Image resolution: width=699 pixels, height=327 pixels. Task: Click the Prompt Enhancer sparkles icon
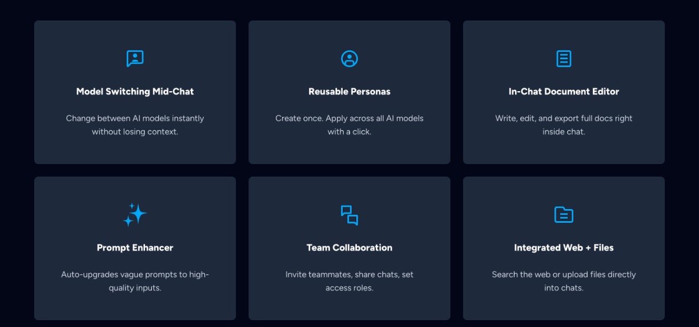135,215
